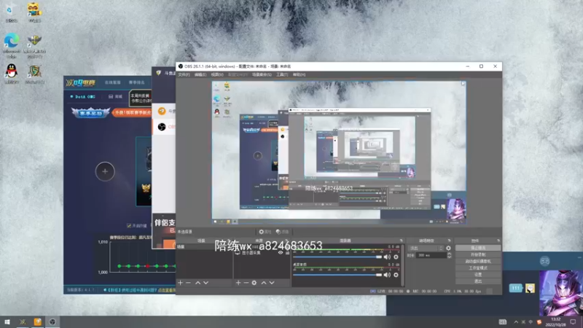Open the 工具(T) menu in OBS

pos(282,75)
